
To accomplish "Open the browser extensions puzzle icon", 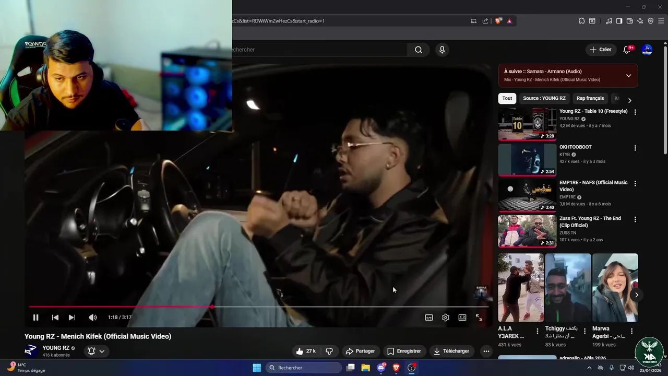I will (x=582, y=21).
